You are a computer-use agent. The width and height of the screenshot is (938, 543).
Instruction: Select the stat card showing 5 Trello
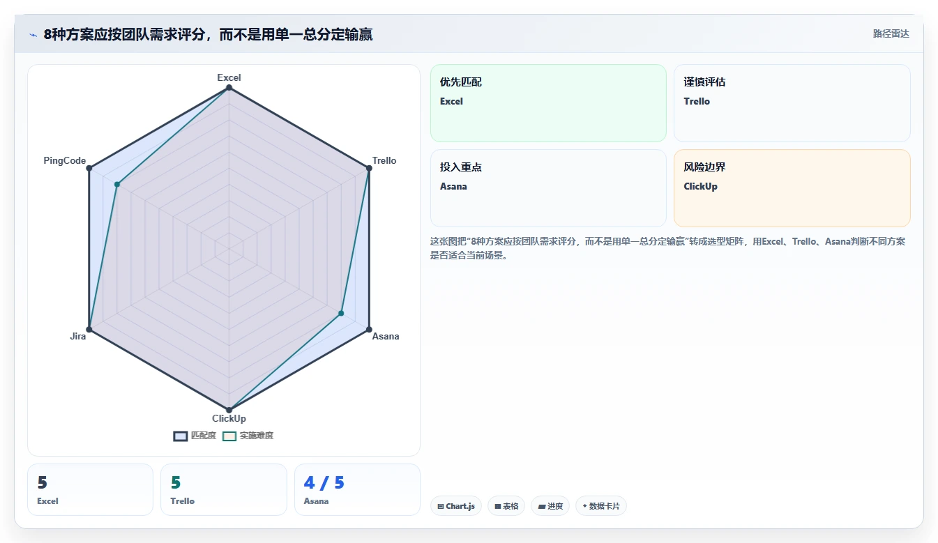point(224,489)
